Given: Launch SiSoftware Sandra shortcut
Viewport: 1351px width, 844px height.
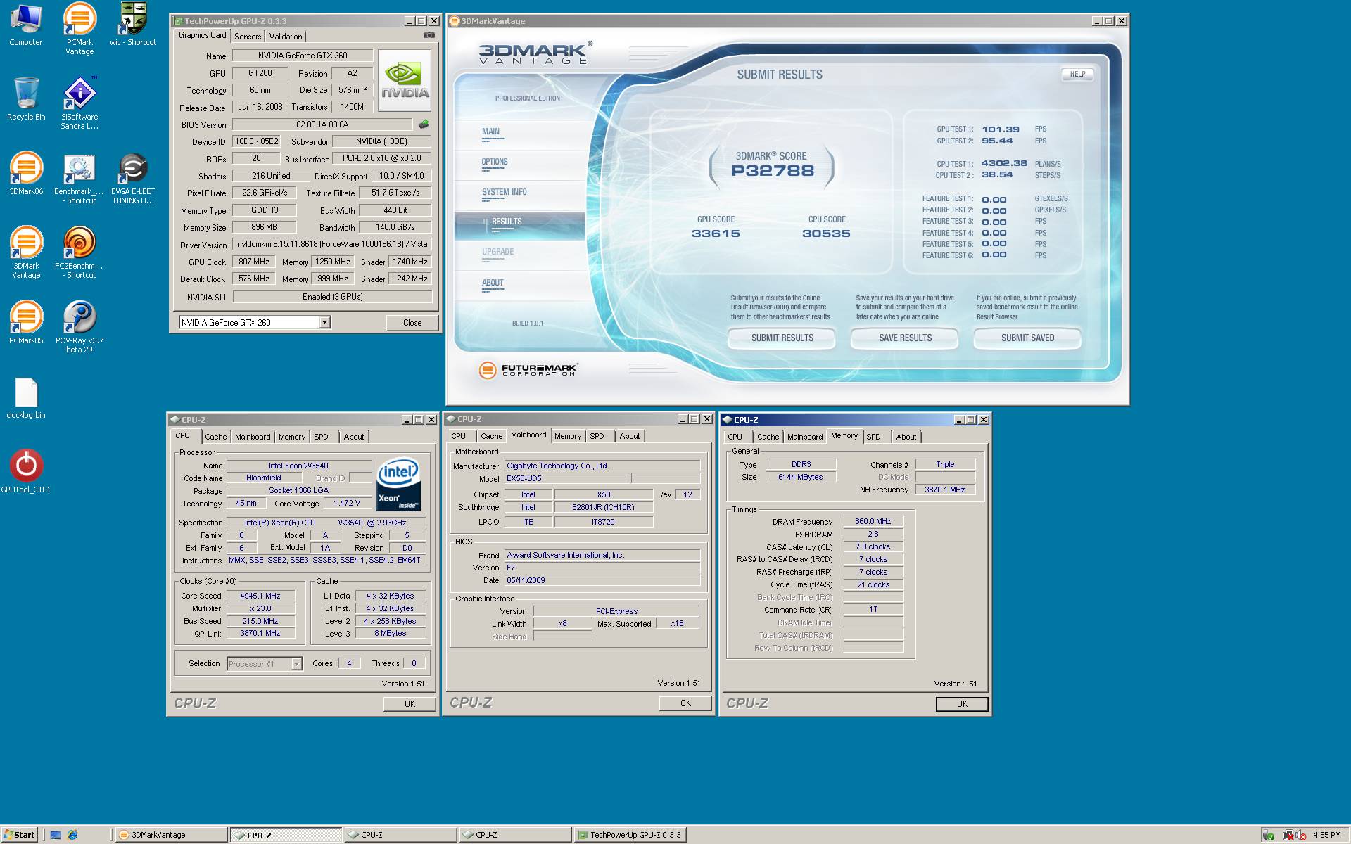Looking at the screenshot, I should click(x=80, y=103).
